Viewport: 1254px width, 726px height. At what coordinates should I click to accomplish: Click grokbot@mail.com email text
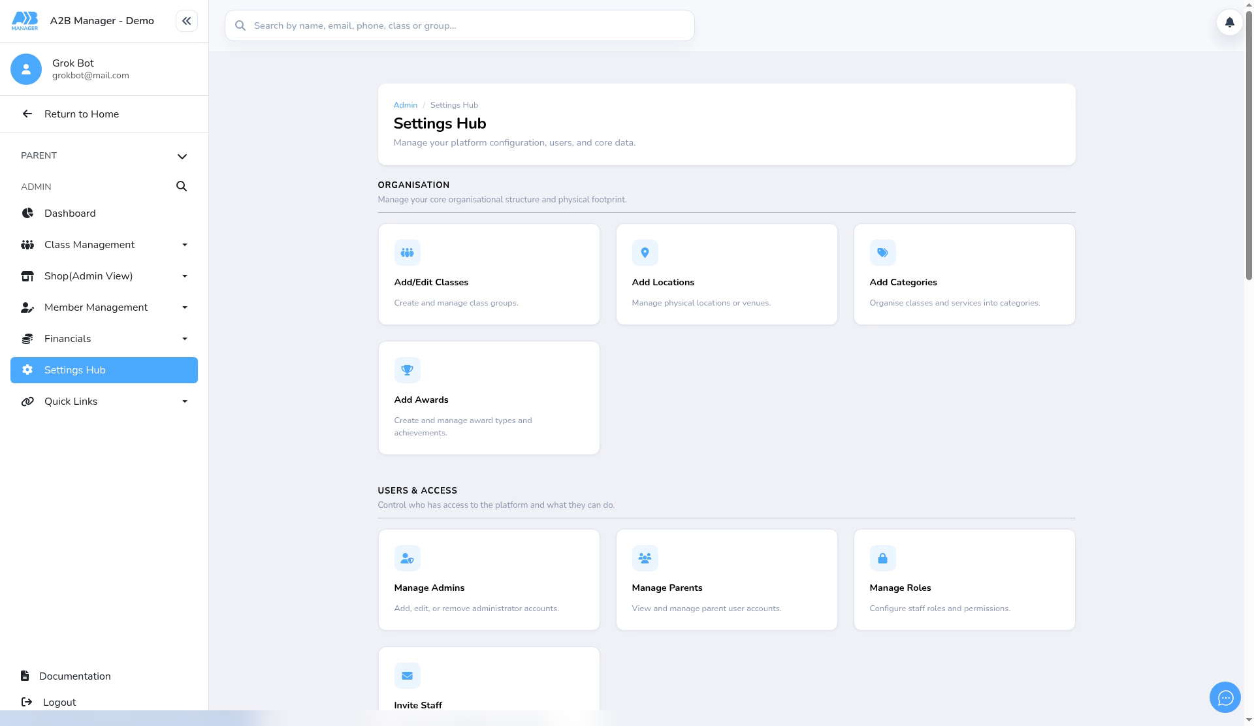coord(91,76)
